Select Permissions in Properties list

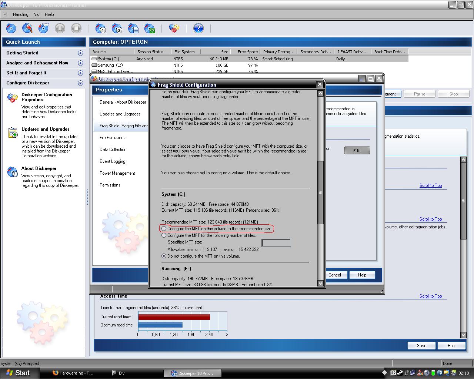(110, 185)
